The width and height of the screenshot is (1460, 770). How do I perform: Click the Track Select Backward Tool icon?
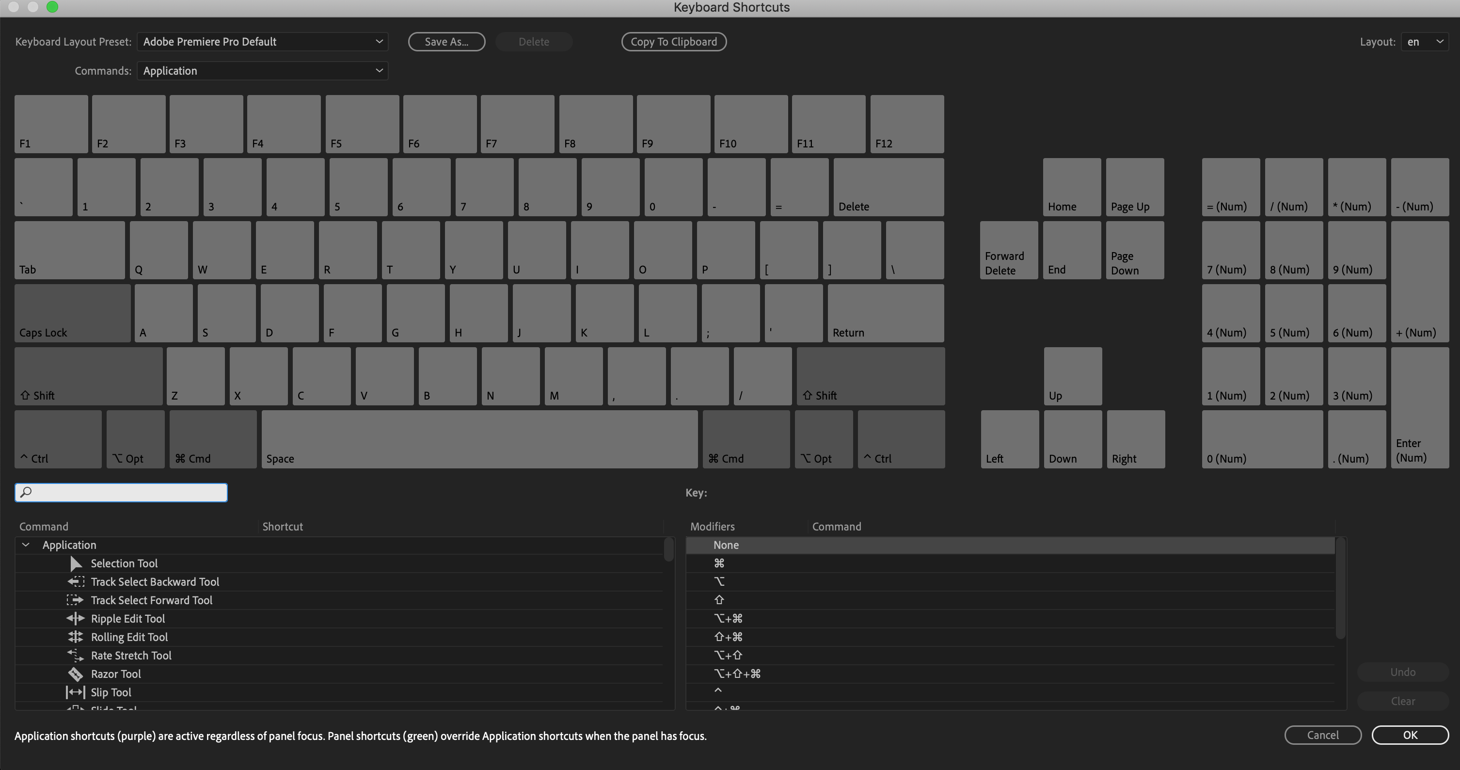coord(76,582)
